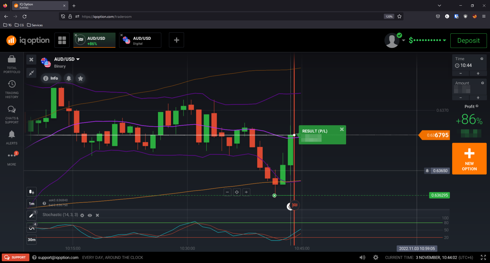Viewport: 490px width, 263px height.
Task: Close chart panel with X button
Action: 31,60
